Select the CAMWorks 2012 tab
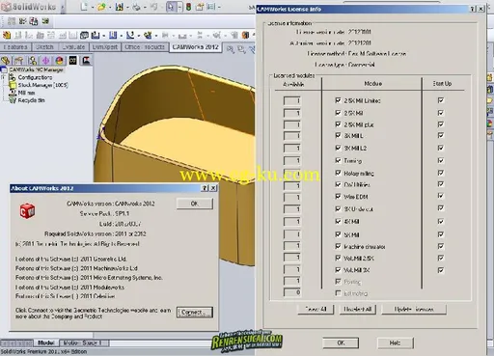This screenshot has height=356, width=494. pyautogui.click(x=196, y=47)
